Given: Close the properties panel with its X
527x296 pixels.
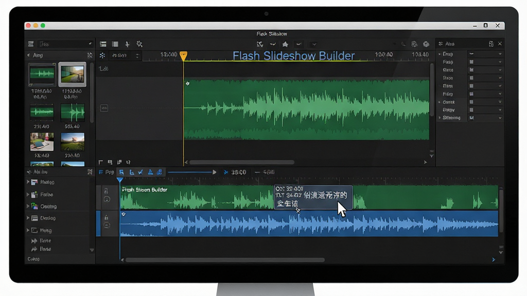Looking at the screenshot, I should point(500,44).
